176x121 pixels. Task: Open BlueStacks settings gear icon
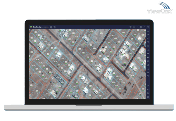tap(148, 85)
